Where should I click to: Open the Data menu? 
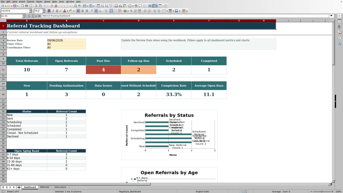coord(54,1)
